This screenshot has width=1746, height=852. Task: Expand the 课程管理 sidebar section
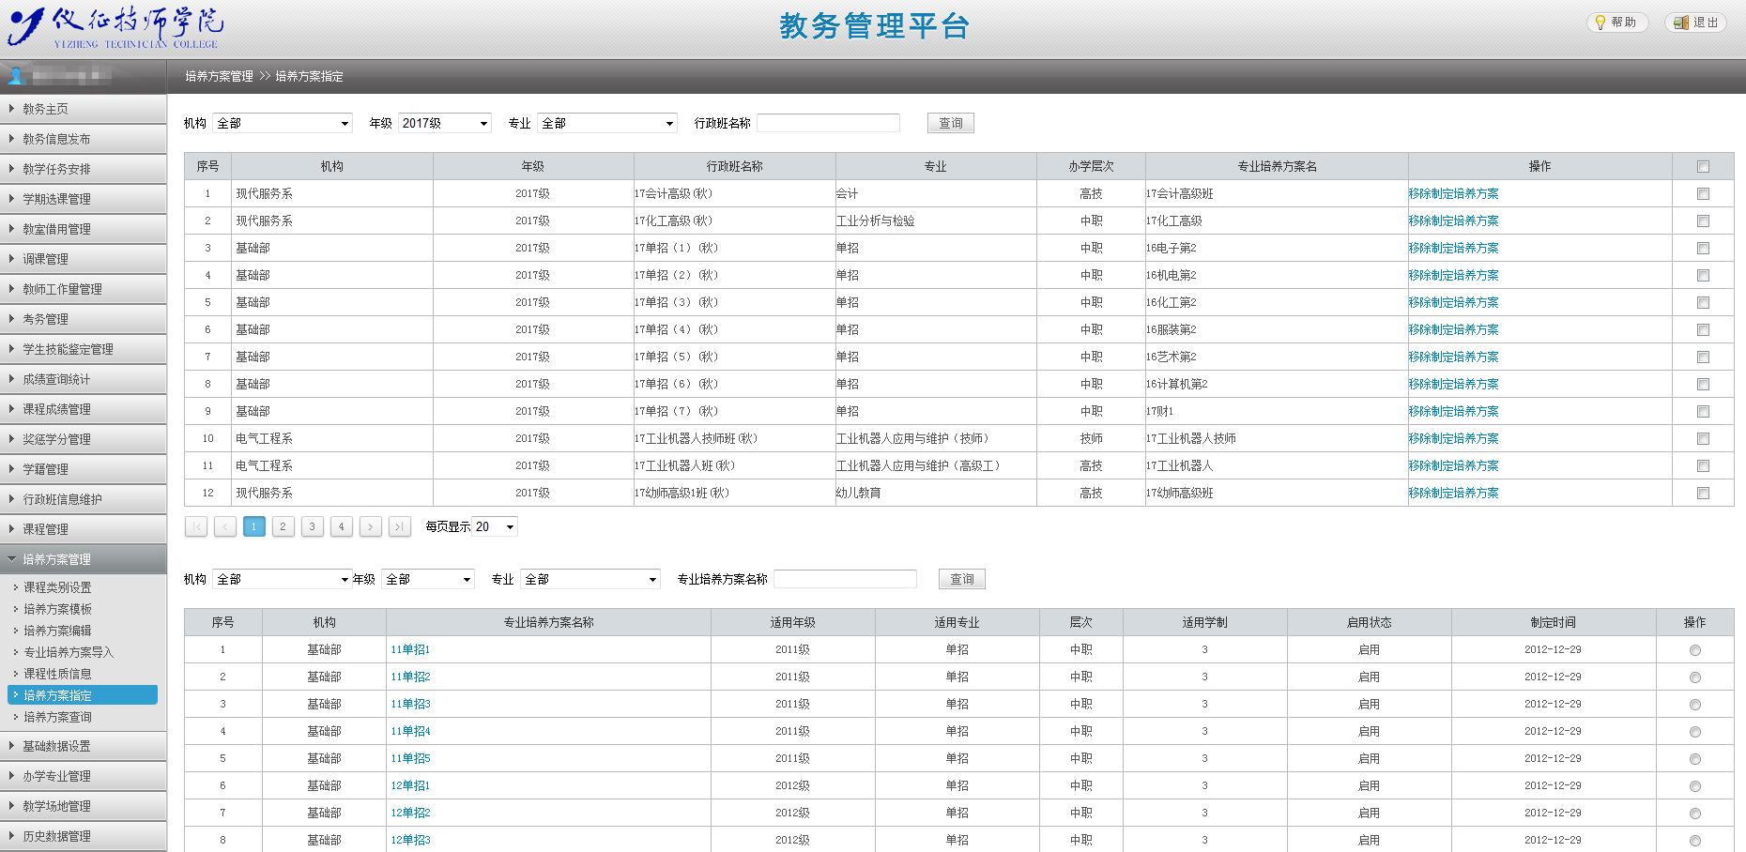point(83,529)
